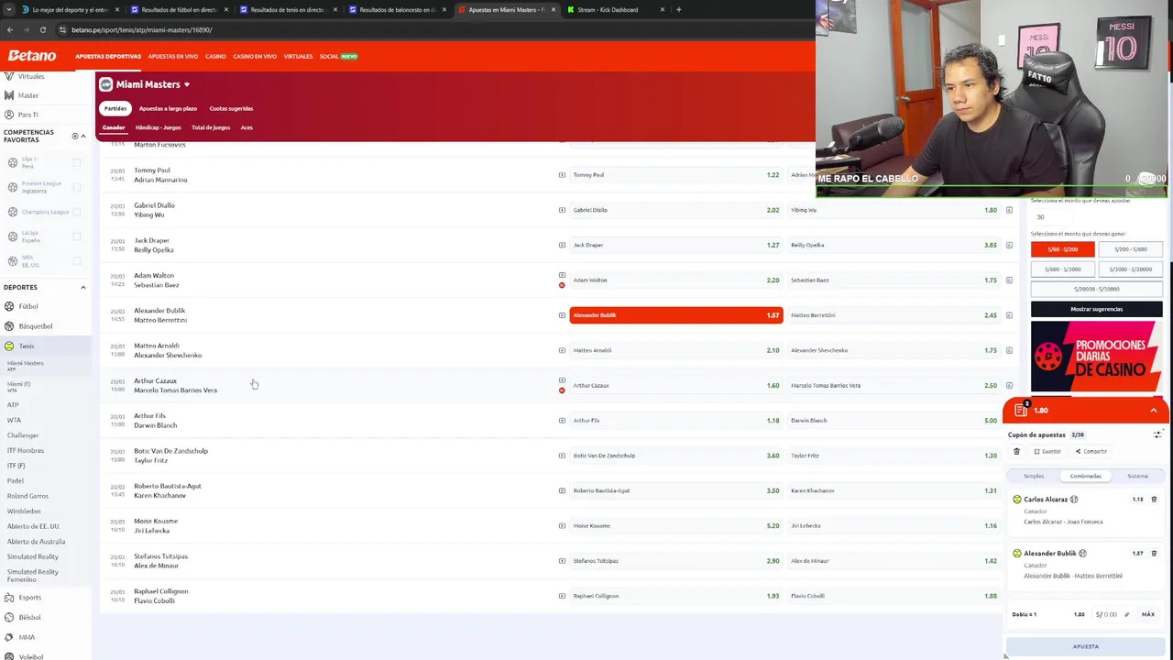Select Arthur Fils 1.18 odds

(x=676, y=421)
